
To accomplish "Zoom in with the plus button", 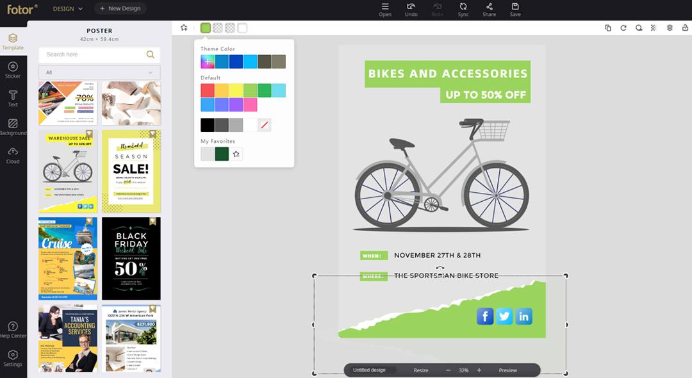I will (x=479, y=370).
